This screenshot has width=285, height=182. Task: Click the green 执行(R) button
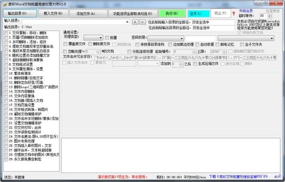click(x=172, y=13)
